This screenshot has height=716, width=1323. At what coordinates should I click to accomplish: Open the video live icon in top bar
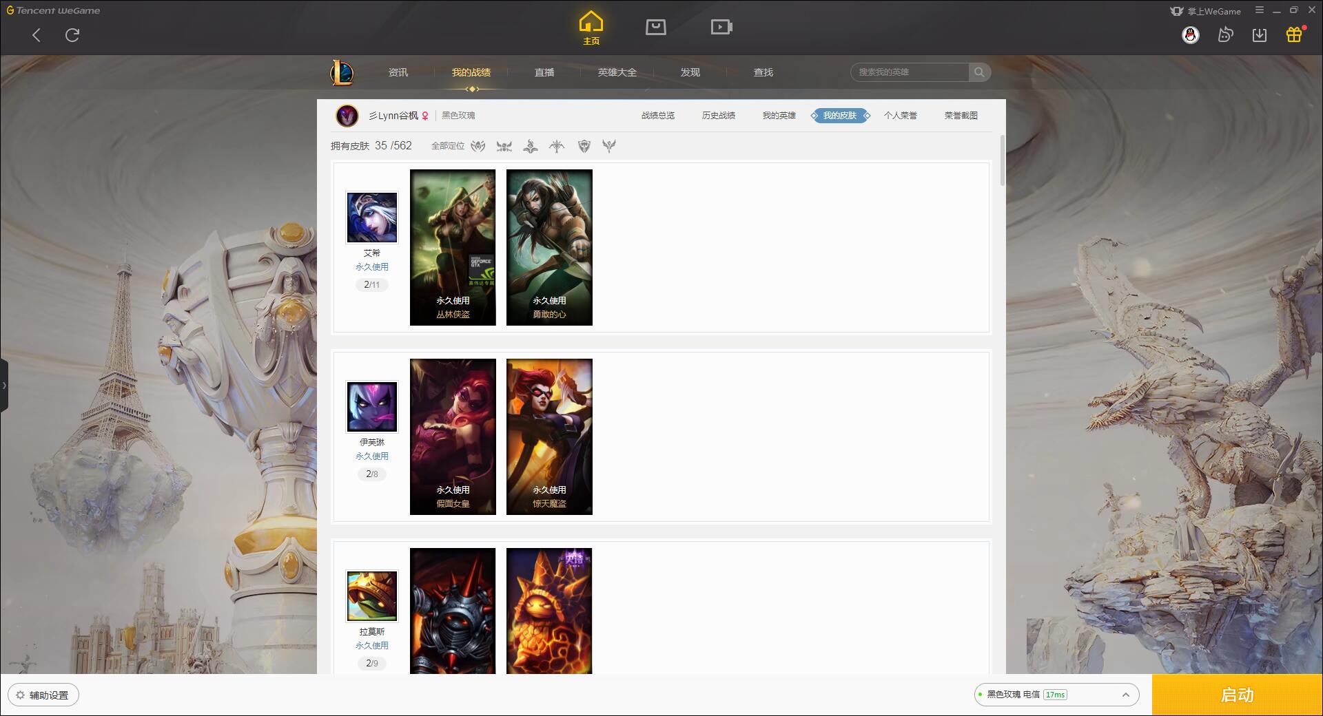click(x=721, y=27)
